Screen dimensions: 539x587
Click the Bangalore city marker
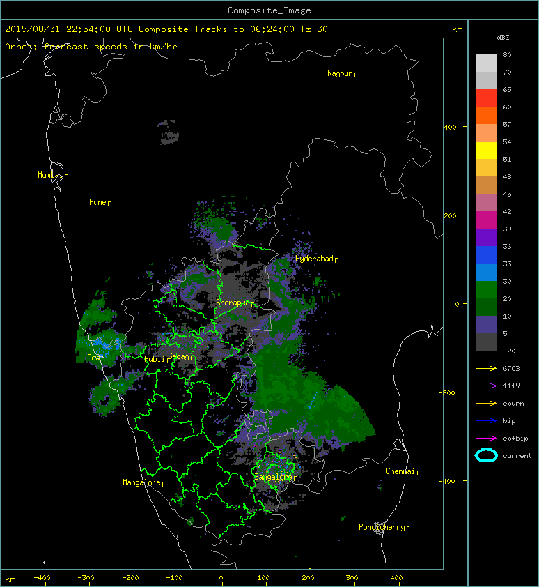(x=275, y=477)
